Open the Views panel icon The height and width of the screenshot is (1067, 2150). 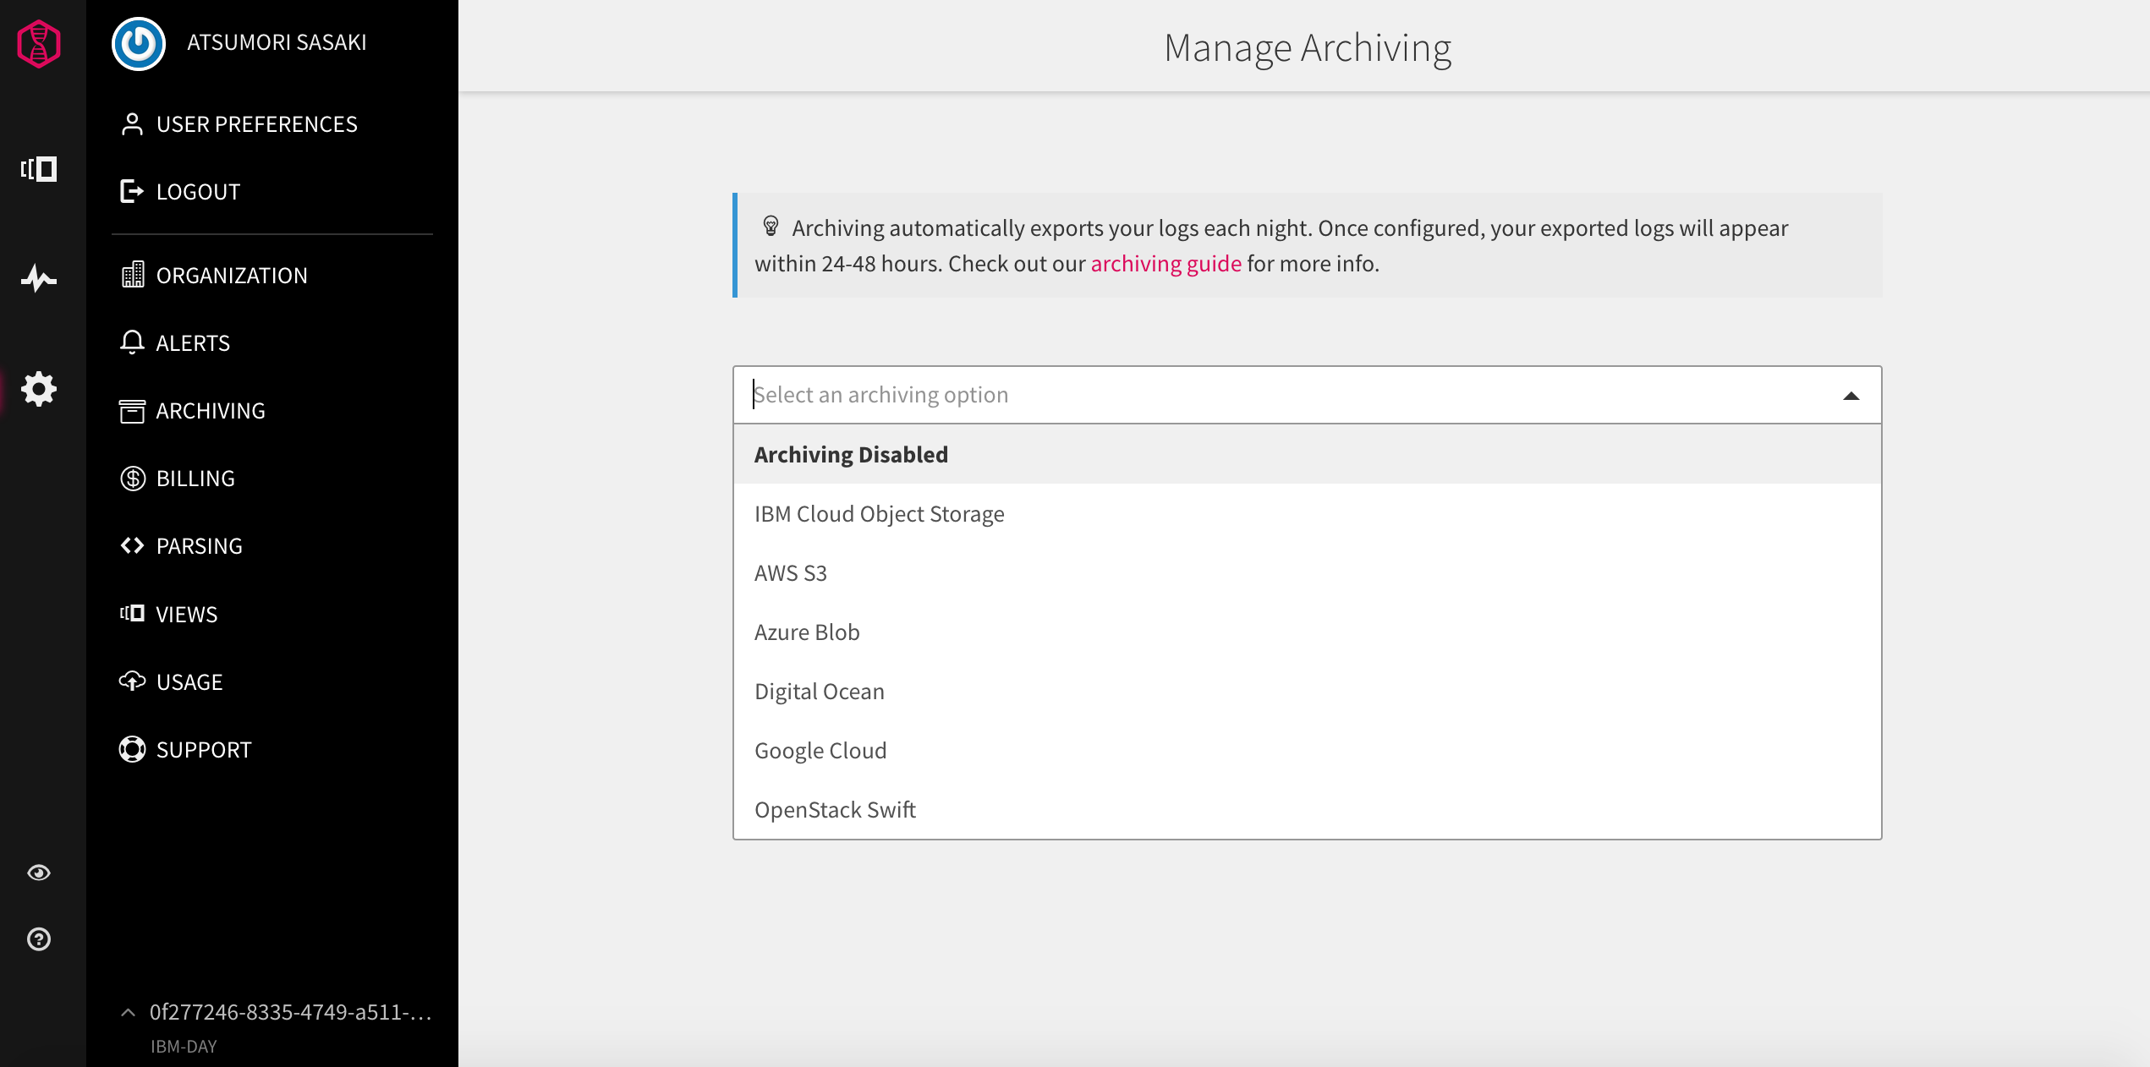(39, 169)
